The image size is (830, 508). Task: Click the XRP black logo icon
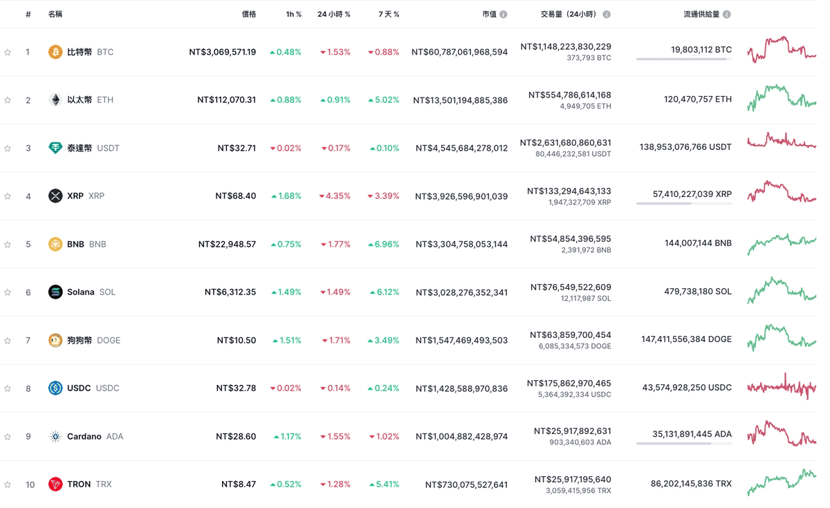(55, 196)
